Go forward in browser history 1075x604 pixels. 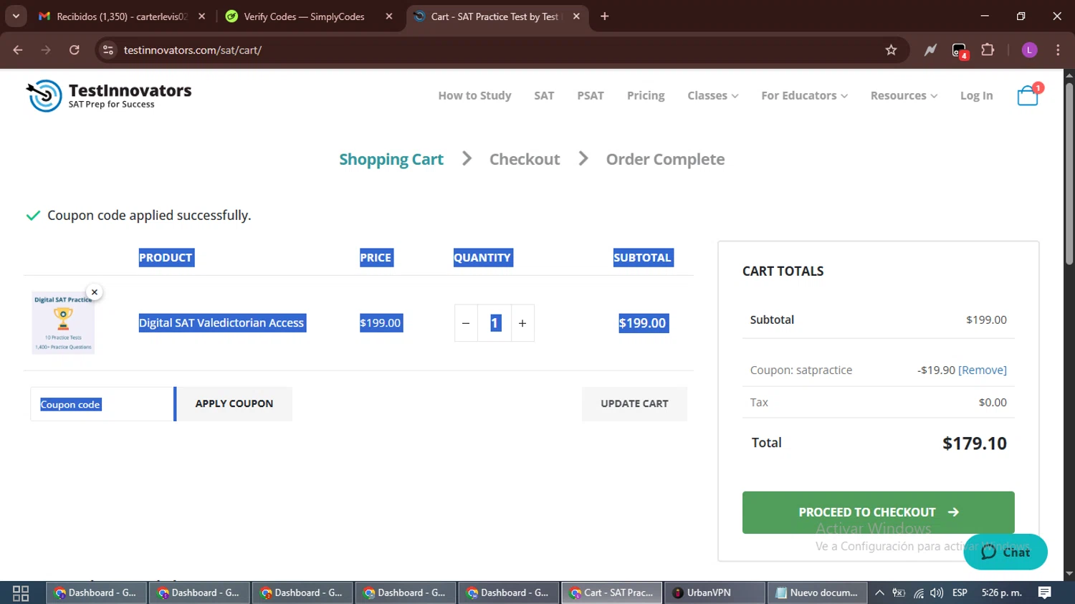[x=46, y=50]
